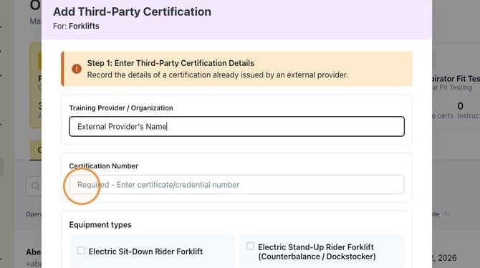
Task: Click the Add Third-Party Certification title
Action: [133, 11]
